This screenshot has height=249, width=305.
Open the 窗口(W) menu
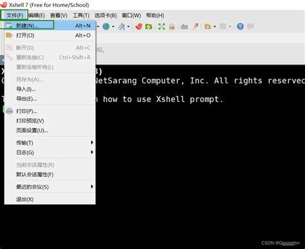pyautogui.click(x=131, y=15)
